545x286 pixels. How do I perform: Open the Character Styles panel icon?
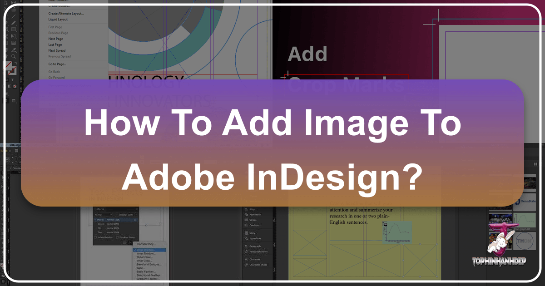coord(246,264)
